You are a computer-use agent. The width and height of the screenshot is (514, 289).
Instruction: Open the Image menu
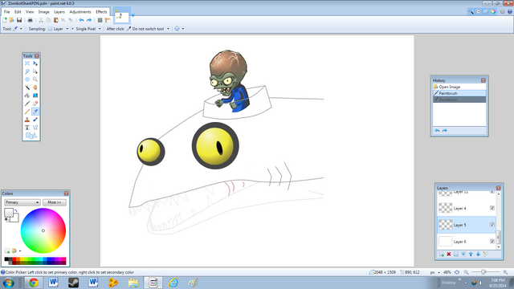(43, 12)
